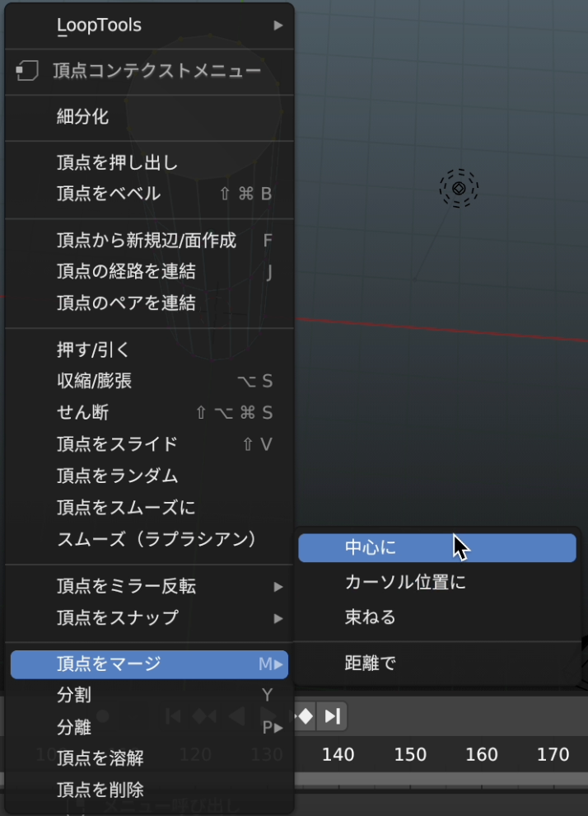Choose 距離で (By Distance) merge option

437,663
